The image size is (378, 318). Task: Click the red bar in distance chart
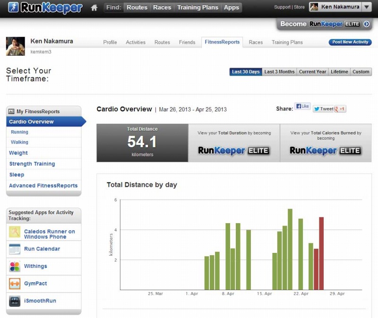[321, 253]
